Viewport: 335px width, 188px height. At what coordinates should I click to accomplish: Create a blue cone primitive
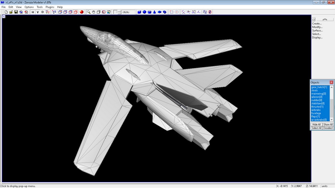[x=155, y=12]
